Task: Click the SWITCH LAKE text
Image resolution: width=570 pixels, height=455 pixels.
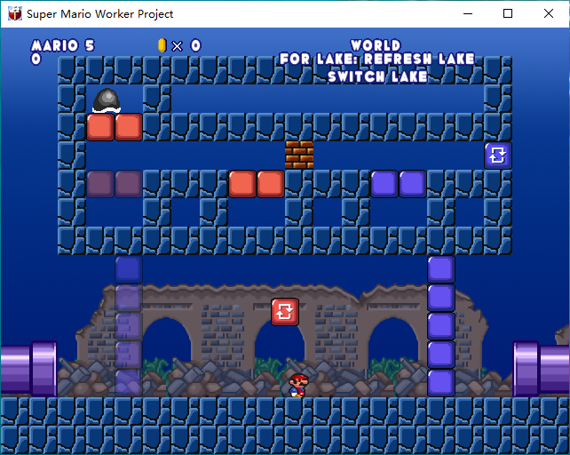Action: (x=377, y=76)
